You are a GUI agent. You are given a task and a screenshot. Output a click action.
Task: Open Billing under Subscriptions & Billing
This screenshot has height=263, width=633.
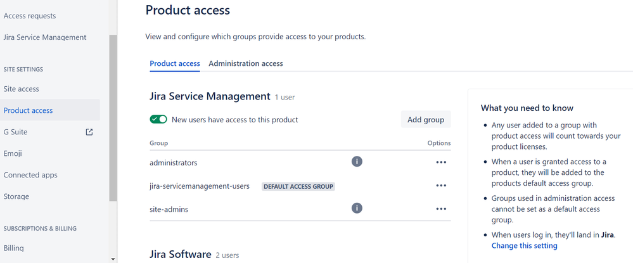[x=14, y=248]
